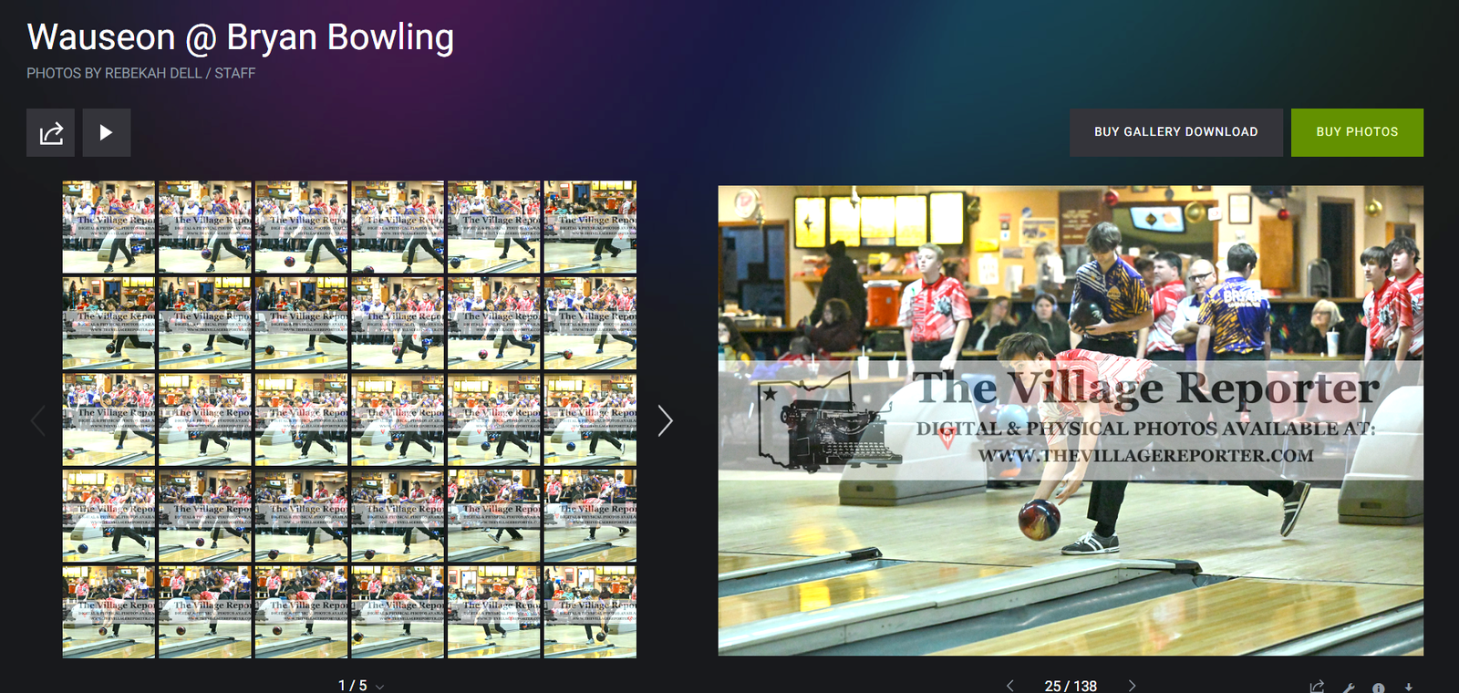Image resolution: width=1459 pixels, height=693 pixels.
Task: Go to previous thumbnail page with left chevron
Action: click(x=38, y=420)
